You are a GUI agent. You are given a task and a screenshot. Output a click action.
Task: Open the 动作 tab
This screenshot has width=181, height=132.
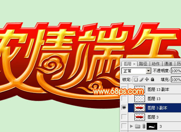tap(156, 64)
